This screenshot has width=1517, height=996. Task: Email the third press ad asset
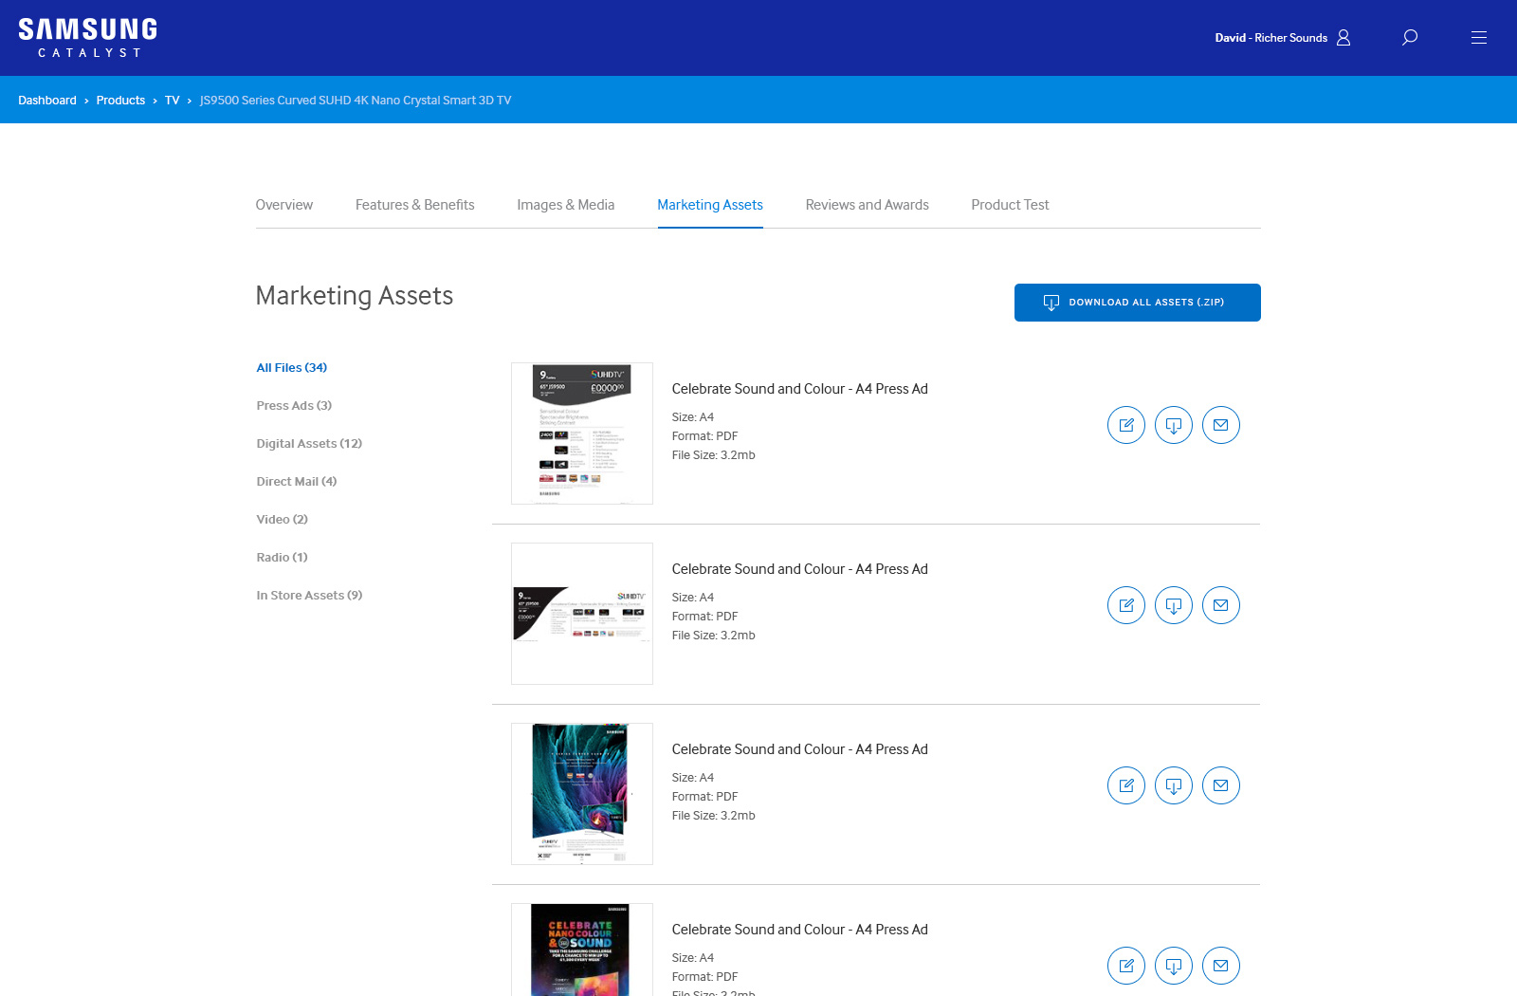(1220, 785)
